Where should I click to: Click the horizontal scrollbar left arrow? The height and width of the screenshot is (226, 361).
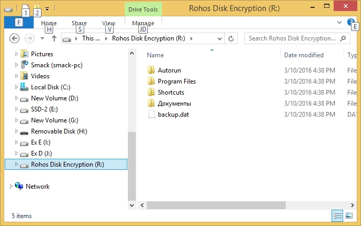pyautogui.click(x=142, y=205)
